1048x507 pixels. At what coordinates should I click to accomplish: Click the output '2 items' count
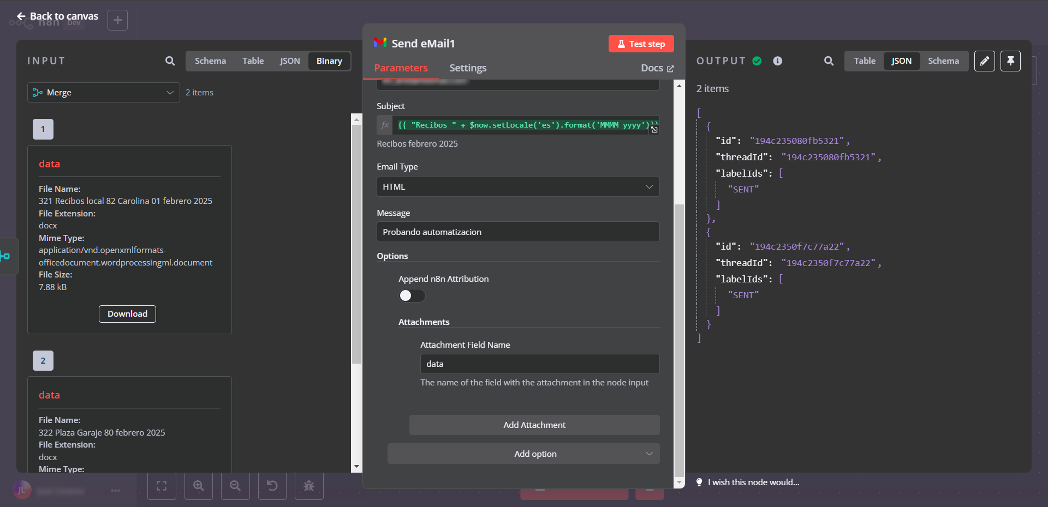(712, 89)
